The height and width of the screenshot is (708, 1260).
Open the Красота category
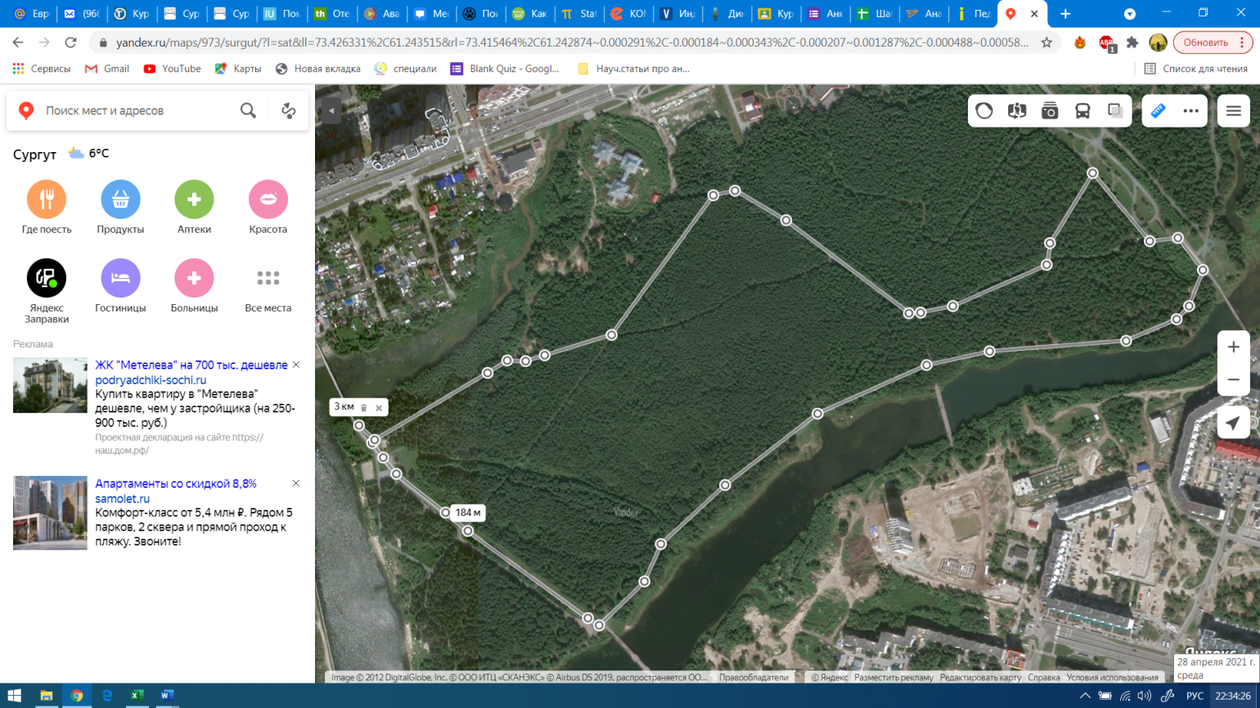268,208
